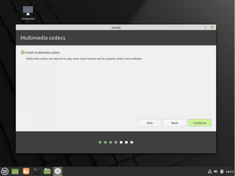Click the Multimedia codecs heading
The width and height of the screenshot is (235, 176).
[43, 38]
